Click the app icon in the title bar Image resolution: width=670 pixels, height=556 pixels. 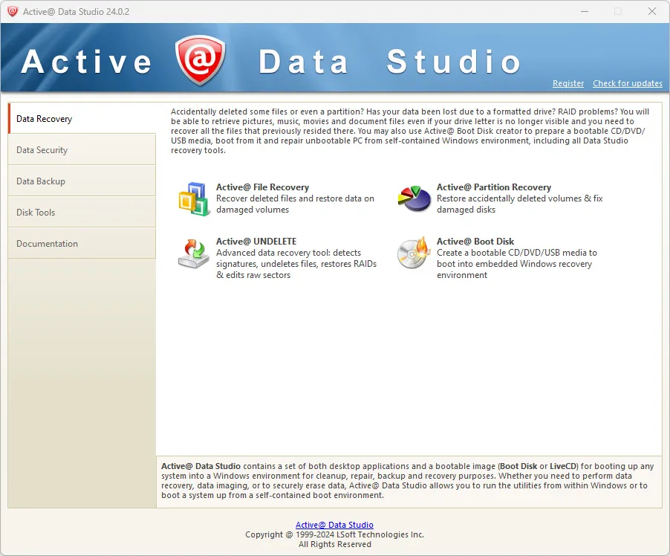coord(13,12)
